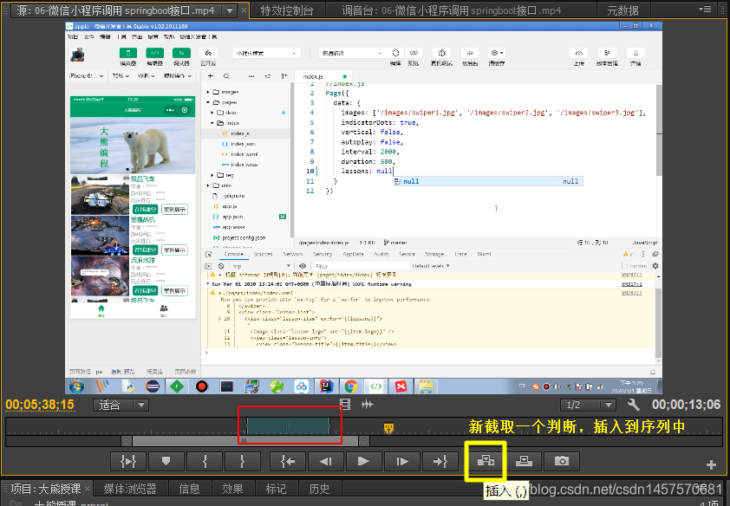Jump to the Out point
Viewport: 730px width, 506px height.
click(440, 461)
